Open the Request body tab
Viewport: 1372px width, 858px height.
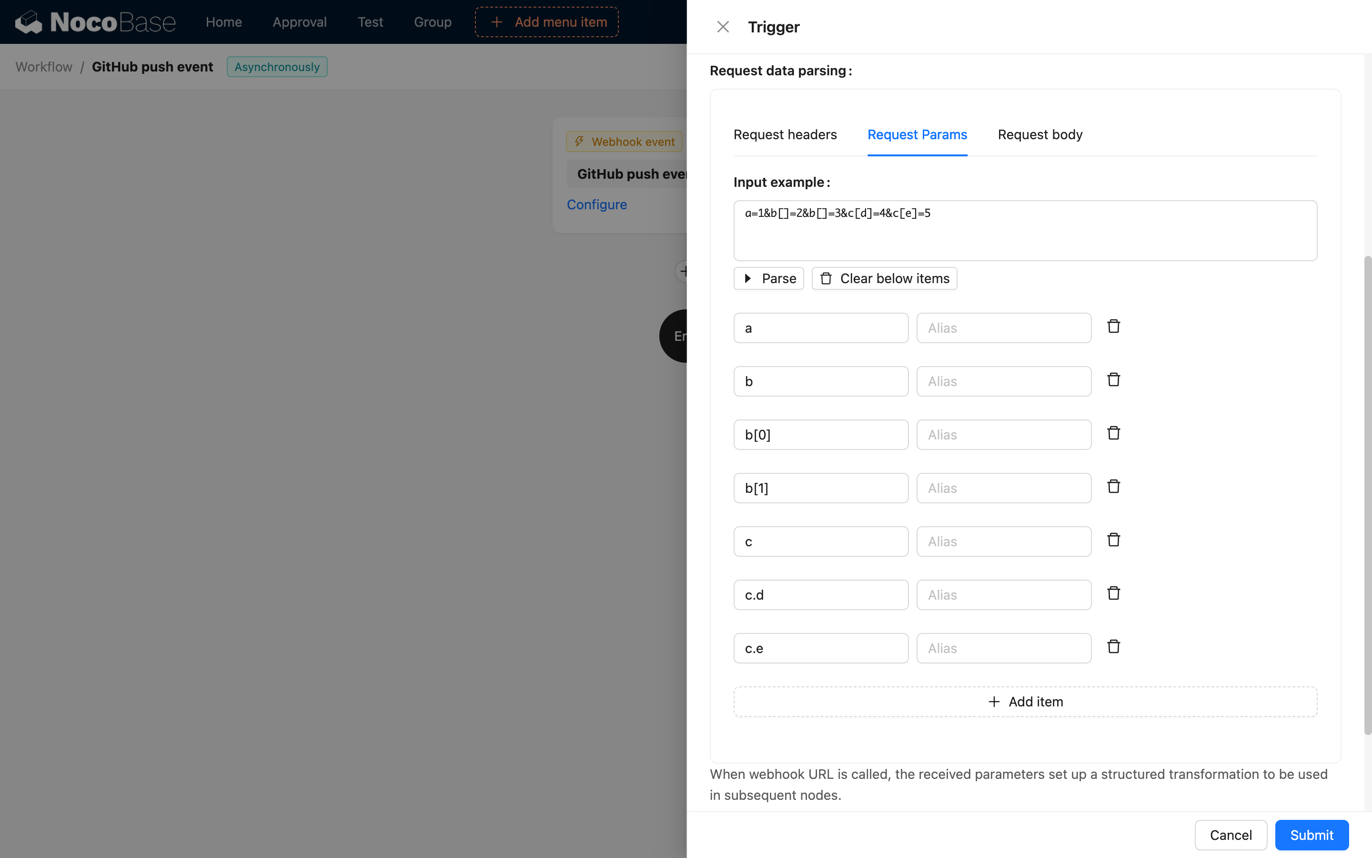(x=1040, y=134)
